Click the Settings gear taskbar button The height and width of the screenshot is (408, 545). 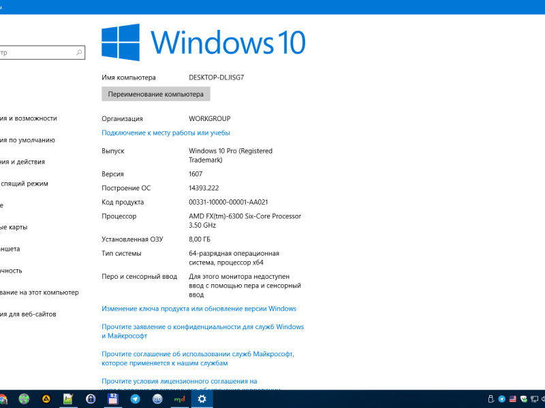(202, 399)
